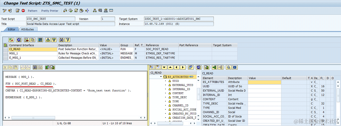This screenshot has height=126, width=341.
Task: Click the other object icon next to Display/Change
Action: click(x=10, y=10)
